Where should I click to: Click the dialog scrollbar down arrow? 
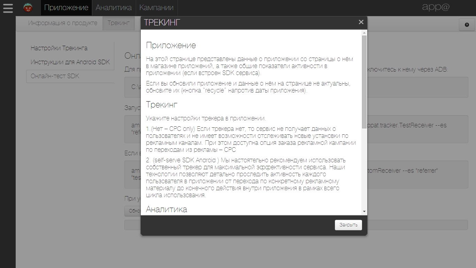[x=364, y=211]
